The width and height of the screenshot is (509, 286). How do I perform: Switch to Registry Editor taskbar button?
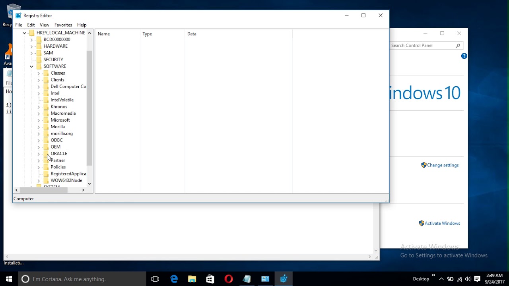click(x=284, y=279)
